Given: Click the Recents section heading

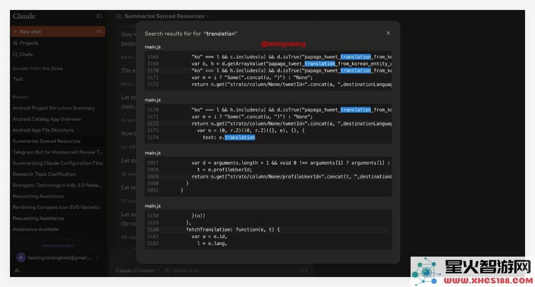Looking at the screenshot, I should pos(20,97).
